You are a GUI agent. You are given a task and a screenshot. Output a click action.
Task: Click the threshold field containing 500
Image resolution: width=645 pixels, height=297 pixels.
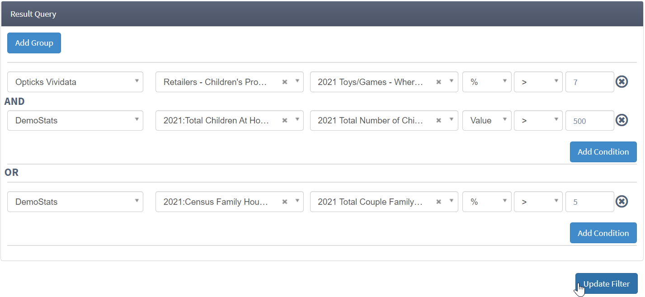[x=589, y=121]
